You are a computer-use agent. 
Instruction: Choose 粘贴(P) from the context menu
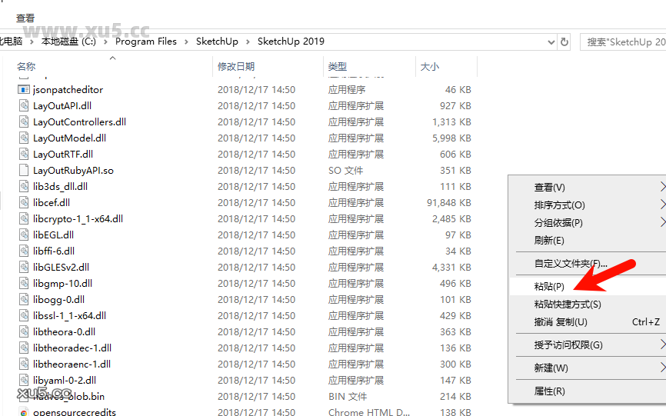(549, 286)
